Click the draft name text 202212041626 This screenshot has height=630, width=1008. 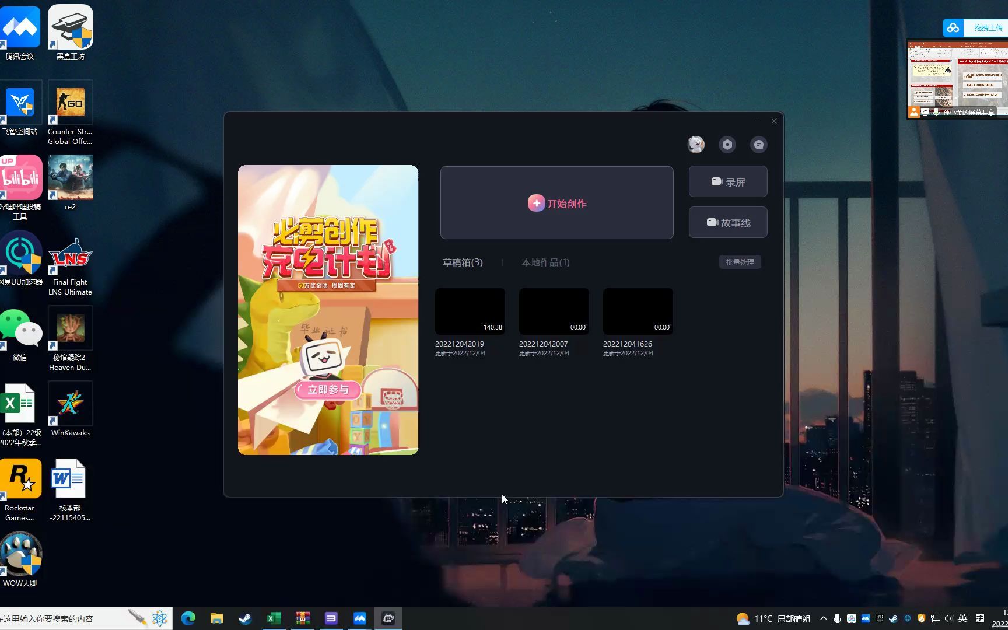628,344
